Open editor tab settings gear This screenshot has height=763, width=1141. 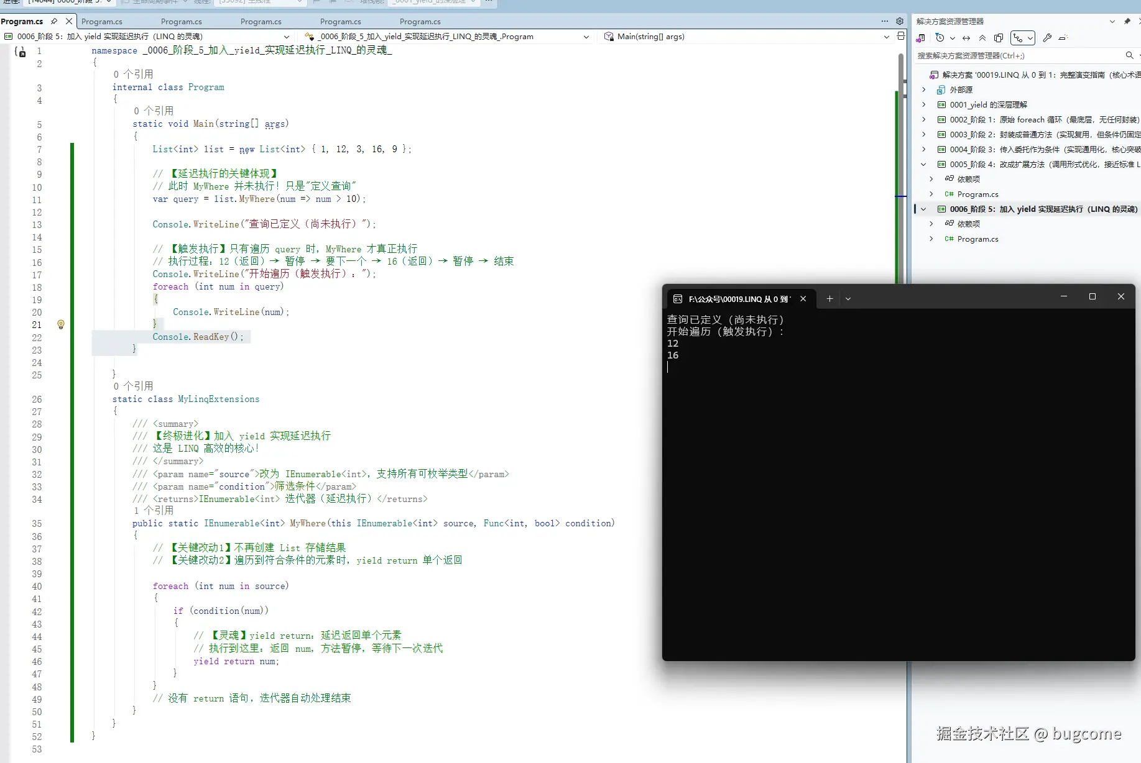[x=900, y=21]
